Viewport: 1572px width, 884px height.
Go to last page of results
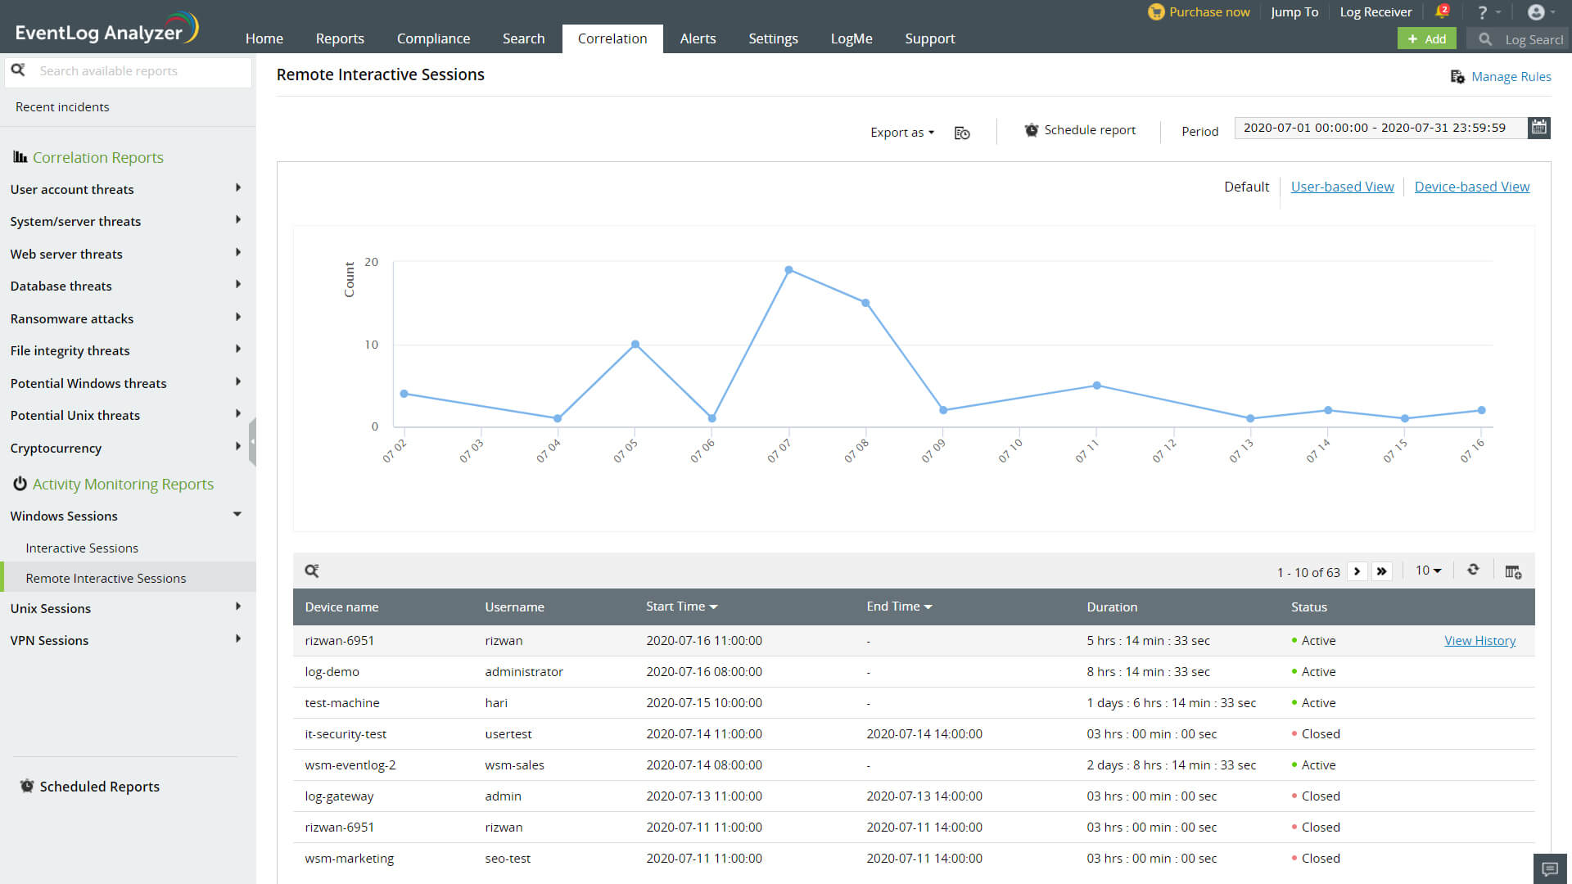pos(1382,571)
